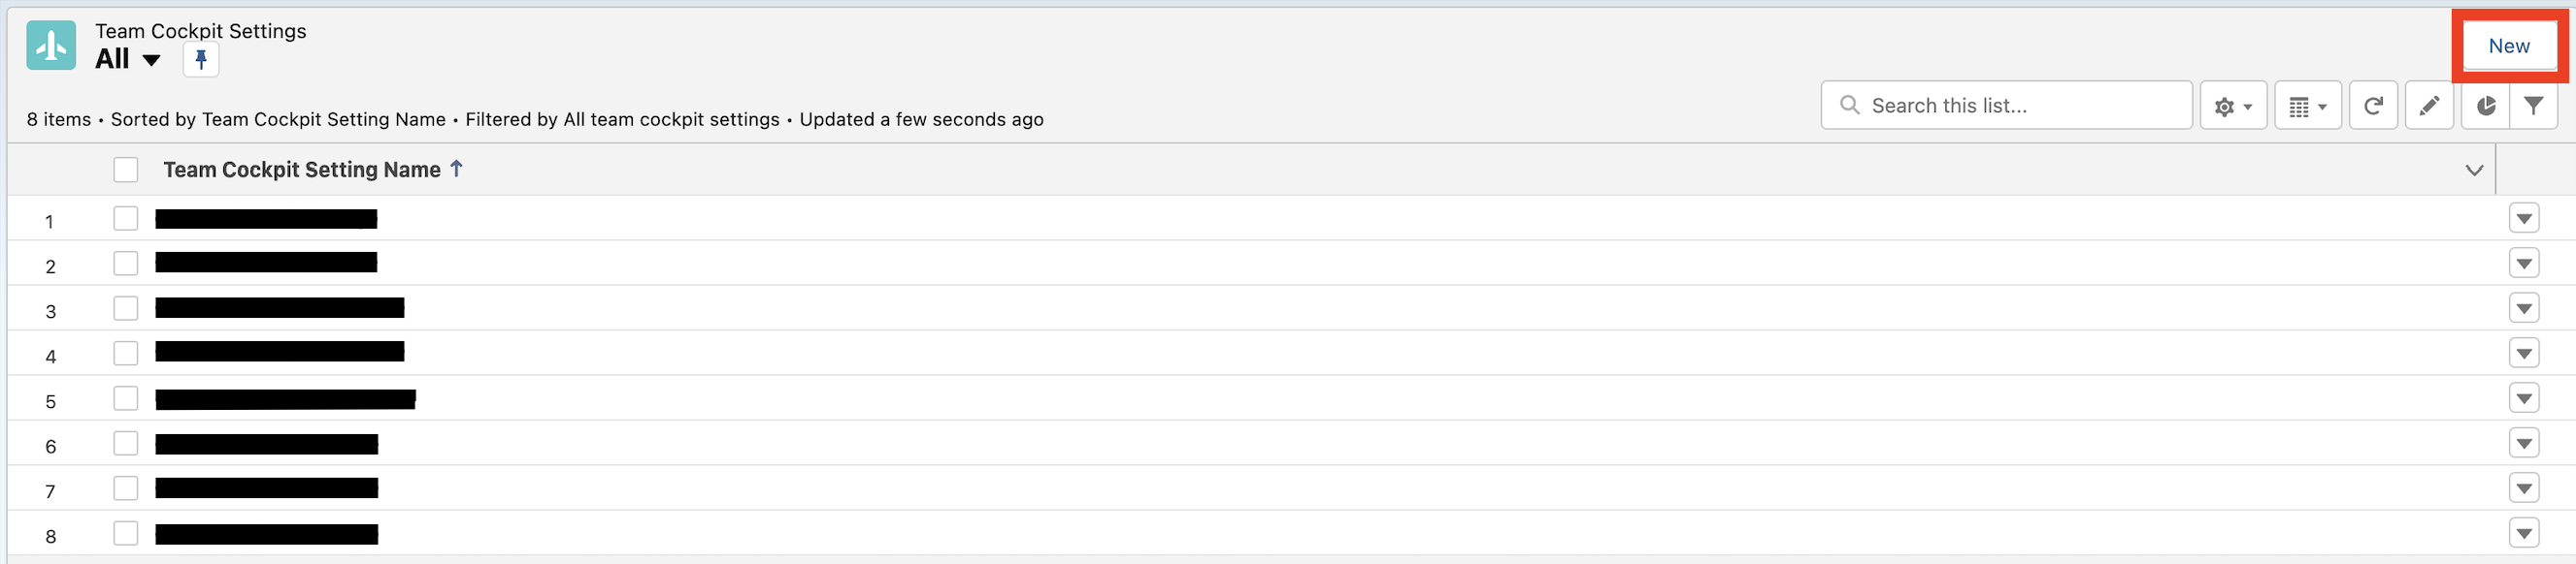
Task: Refresh the list view
Action: [x=2372, y=106]
